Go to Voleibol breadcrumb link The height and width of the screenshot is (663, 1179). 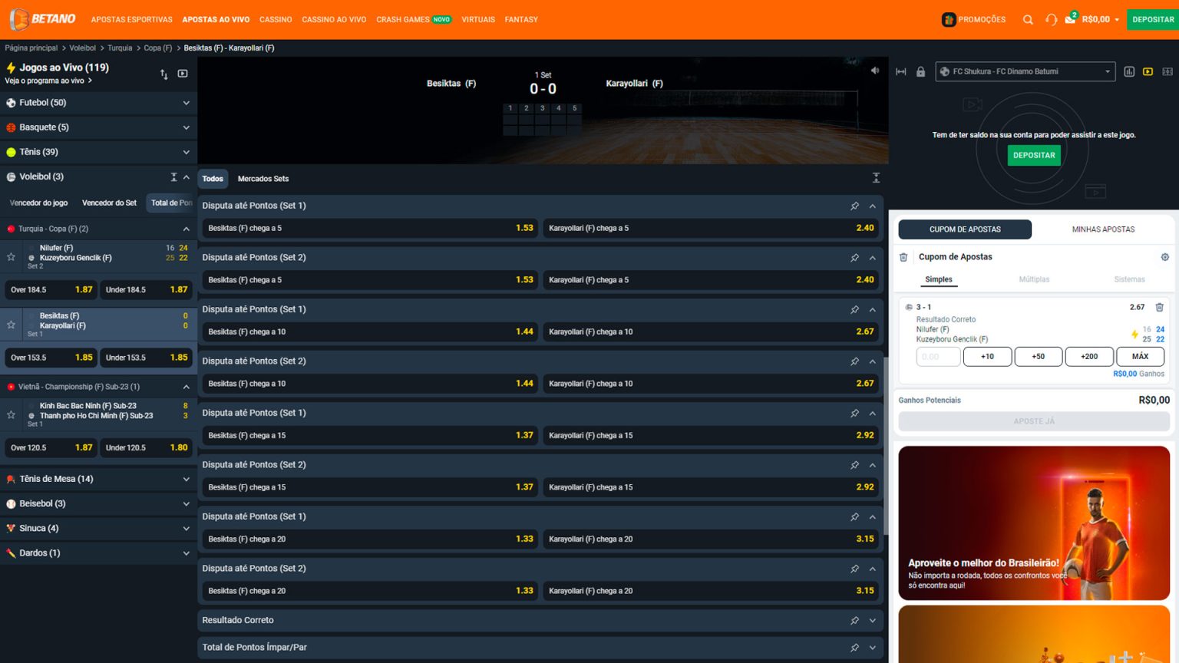point(82,48)
